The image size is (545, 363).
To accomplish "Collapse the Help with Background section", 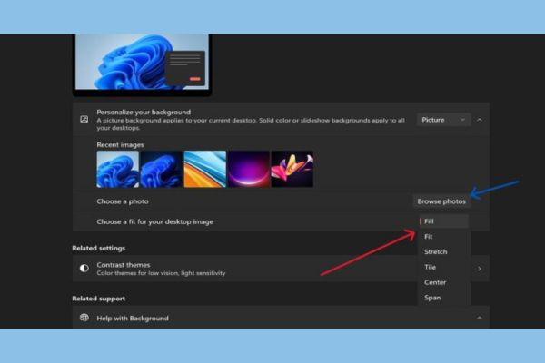I will pos(480,318).
